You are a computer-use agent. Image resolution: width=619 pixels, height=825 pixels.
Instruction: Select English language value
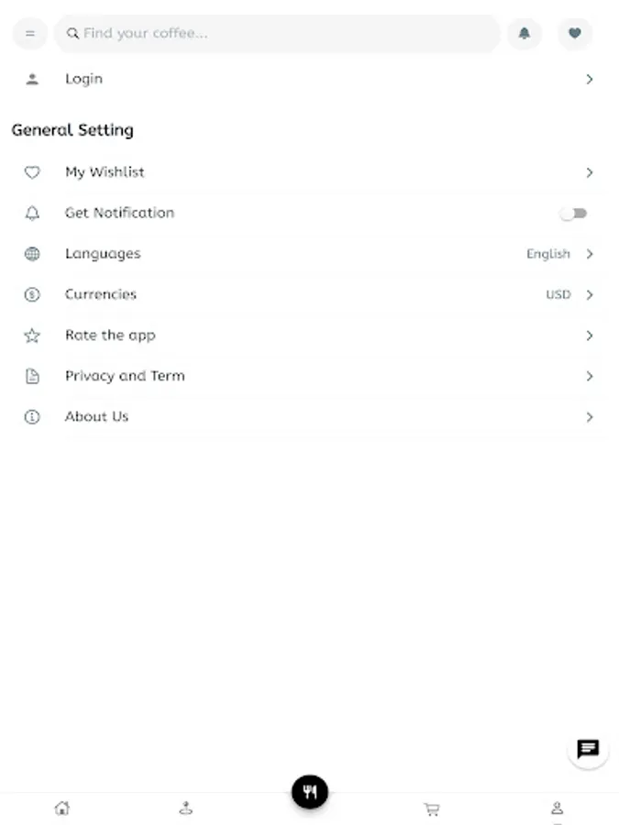pos(547,254)
